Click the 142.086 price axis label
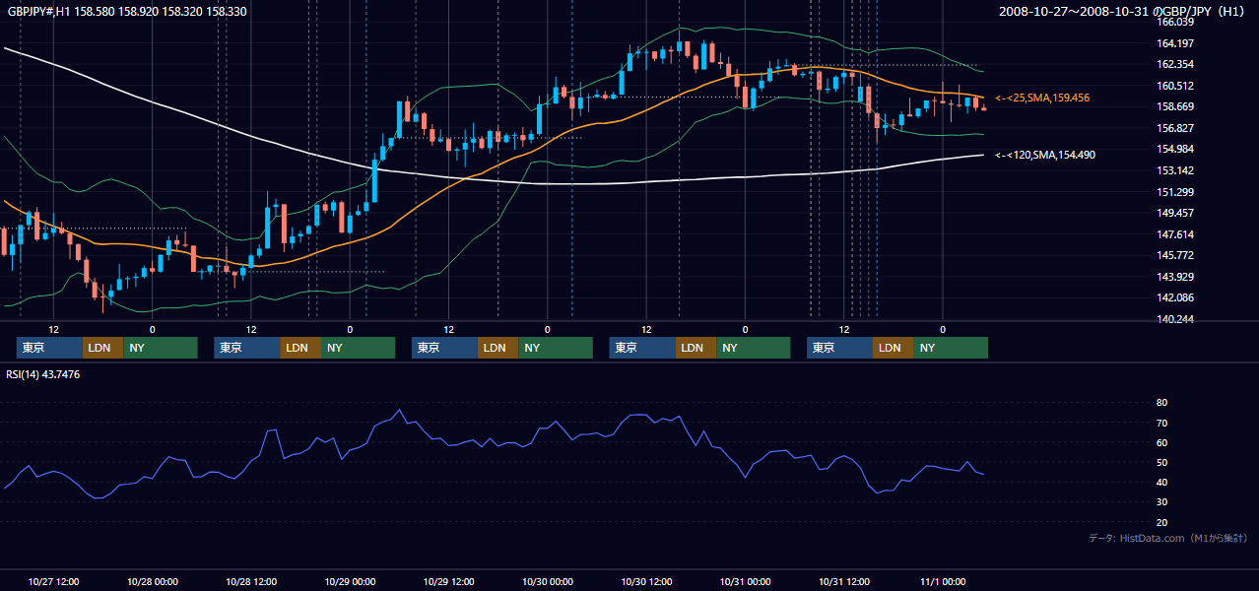The height and width of the screenshot is (591, 1259). click(1175, 297)
